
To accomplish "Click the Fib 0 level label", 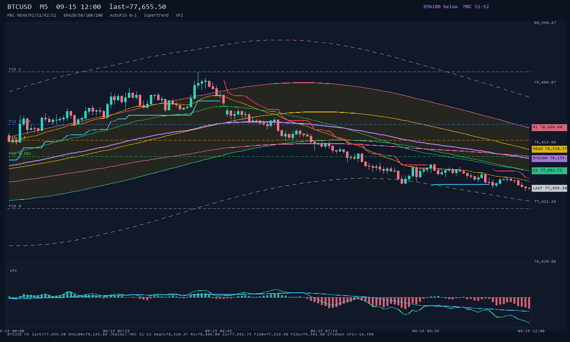I will (x=15, y=206).
